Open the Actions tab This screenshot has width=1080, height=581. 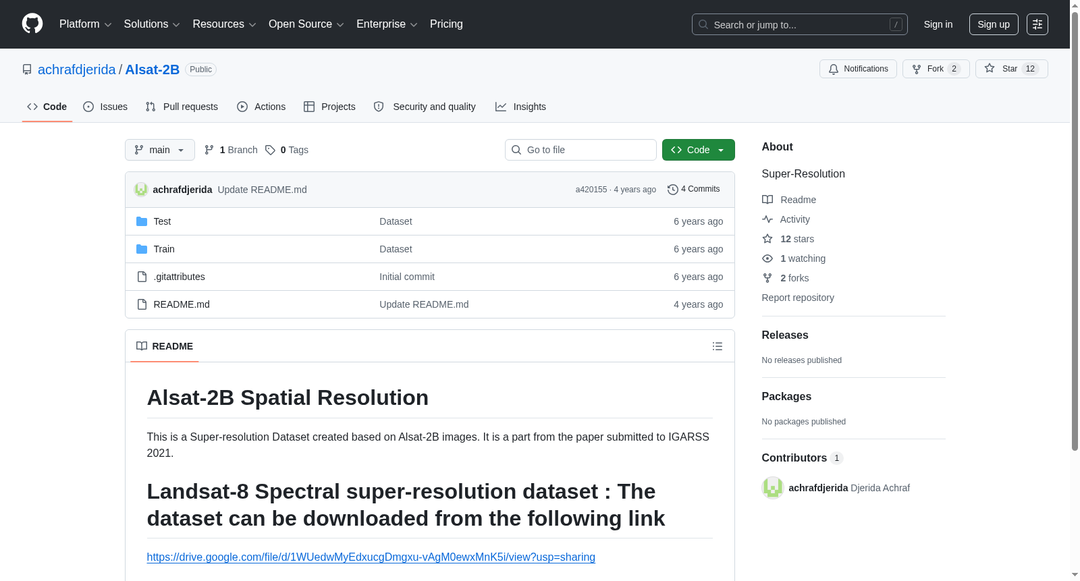coord(261,107)
